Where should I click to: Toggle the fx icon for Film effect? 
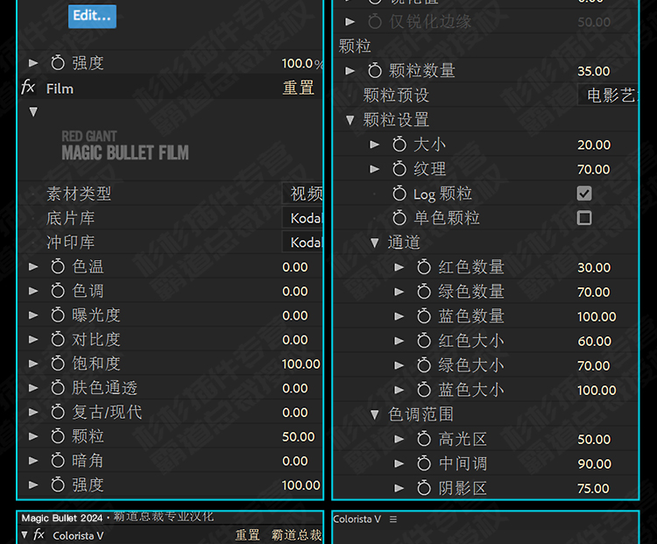(28, 88)
